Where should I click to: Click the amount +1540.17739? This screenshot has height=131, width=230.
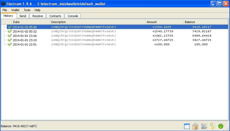point(163,31)
